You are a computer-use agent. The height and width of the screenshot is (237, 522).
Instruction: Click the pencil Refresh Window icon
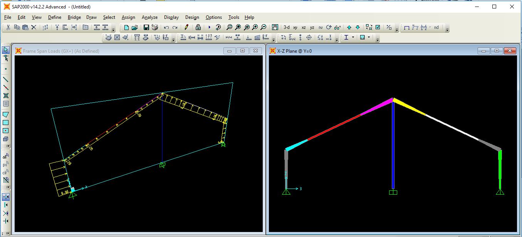click(x=186, y=27)
